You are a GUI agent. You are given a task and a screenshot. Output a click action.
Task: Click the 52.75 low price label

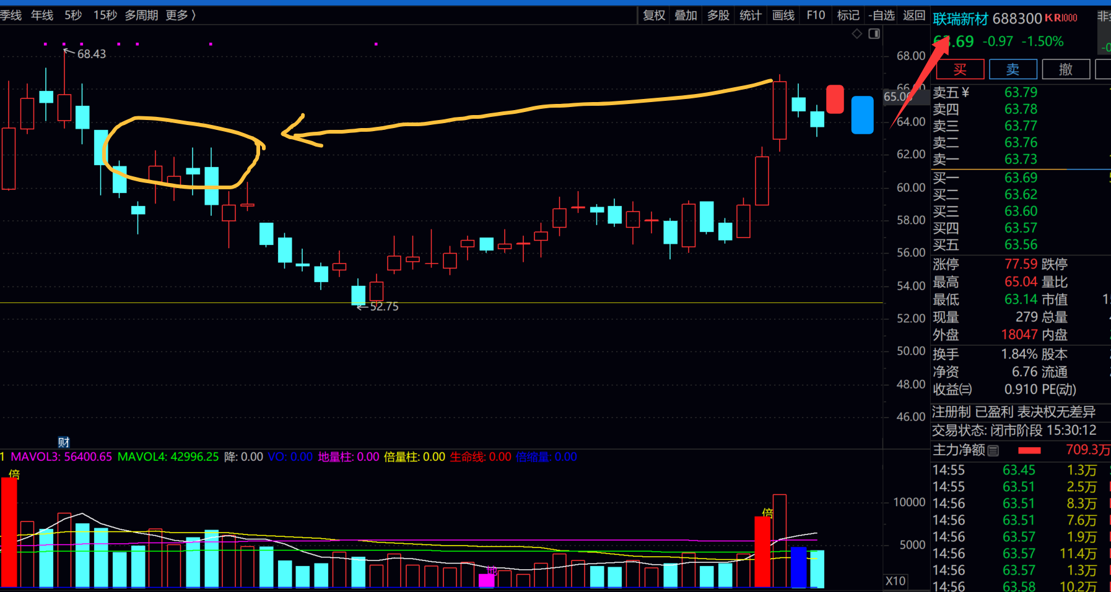point(384,306)
